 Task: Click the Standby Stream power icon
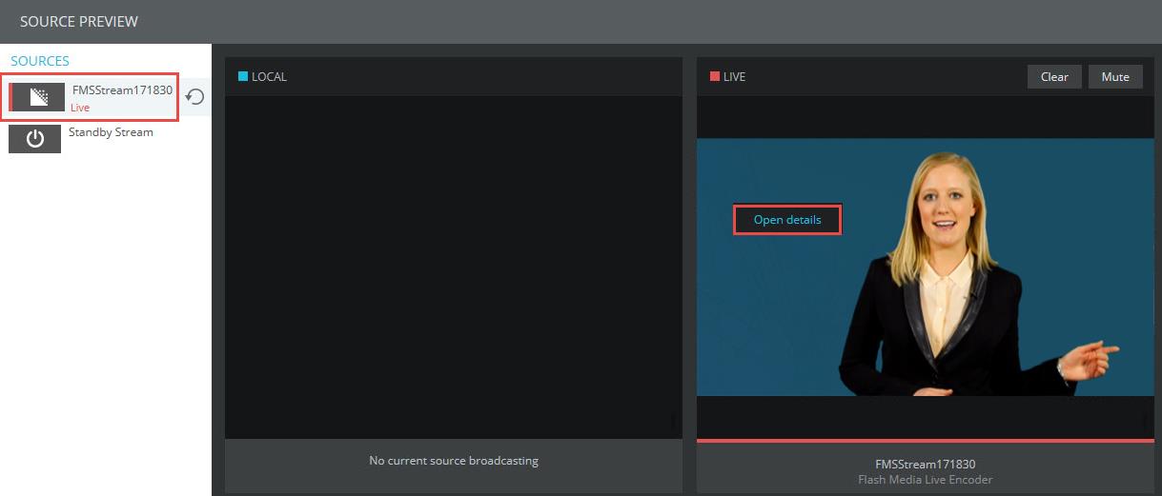[35, 139]
